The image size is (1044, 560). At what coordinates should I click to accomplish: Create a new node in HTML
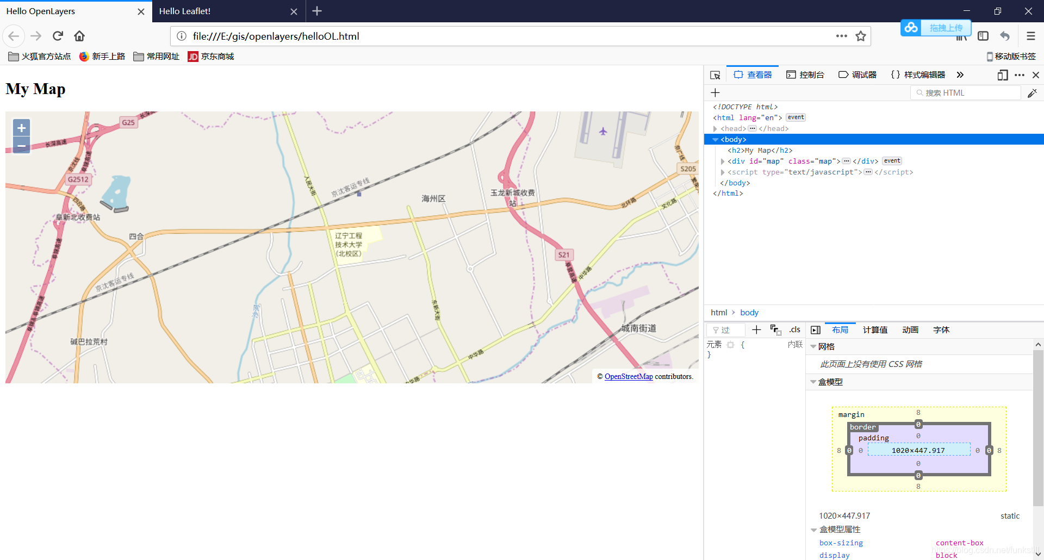[x=715, y=93]
